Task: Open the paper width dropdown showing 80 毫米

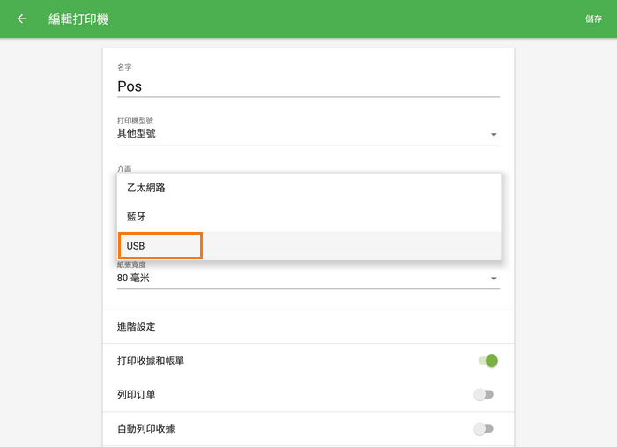Action: tap(300, 279)
